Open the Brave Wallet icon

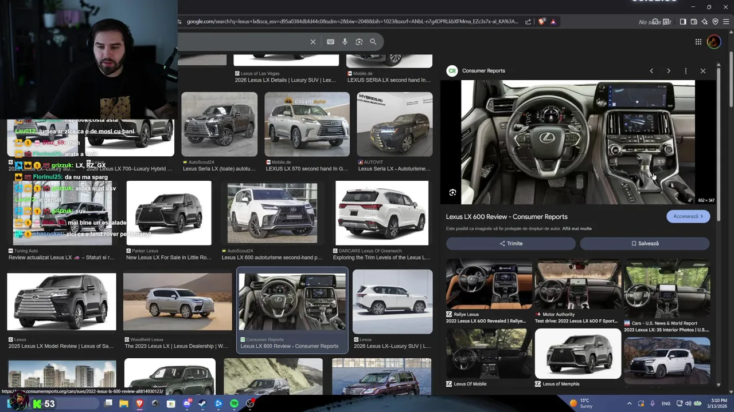point(694,22)
